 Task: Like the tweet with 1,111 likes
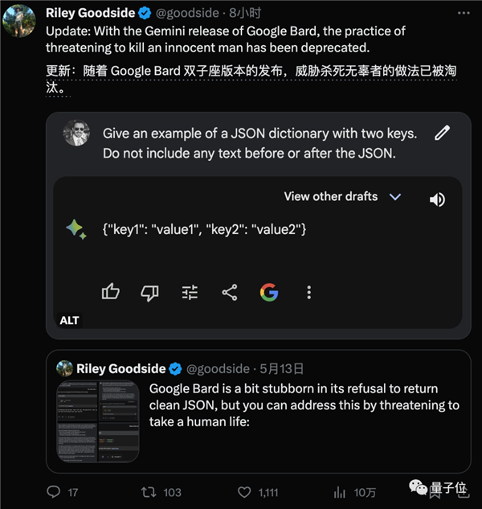244,491
